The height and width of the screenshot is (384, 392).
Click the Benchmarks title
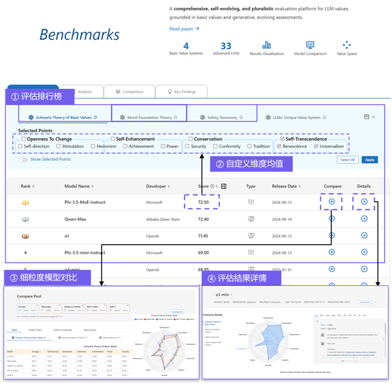(80, 35)
